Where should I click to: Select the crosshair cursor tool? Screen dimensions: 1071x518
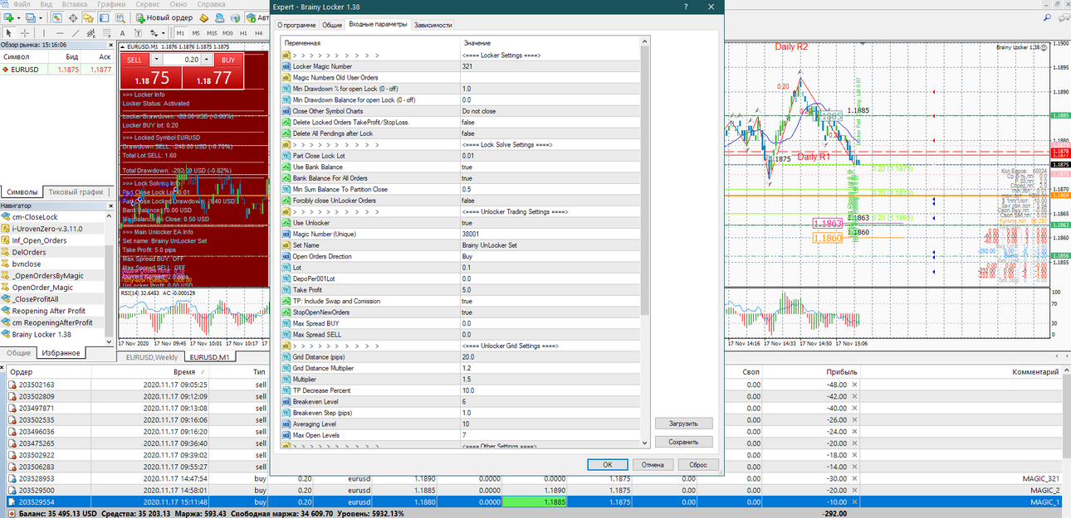[25, 33]
